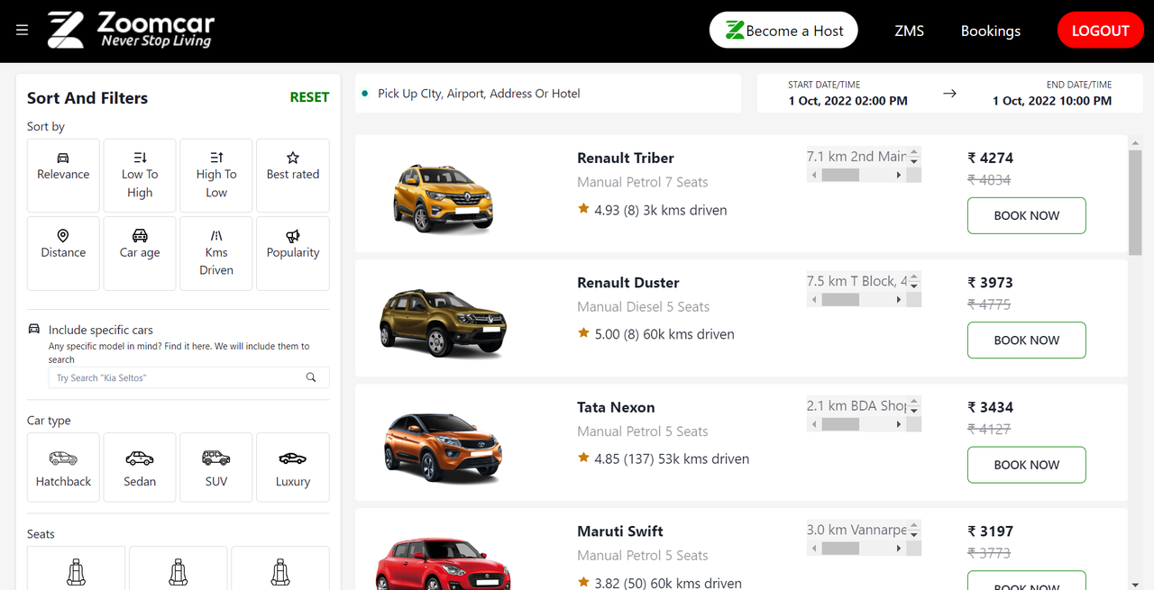Viewport: 1154px width, 590px height.
Task: Click car icon beside Include specific cars
Action: click(34, 329)
